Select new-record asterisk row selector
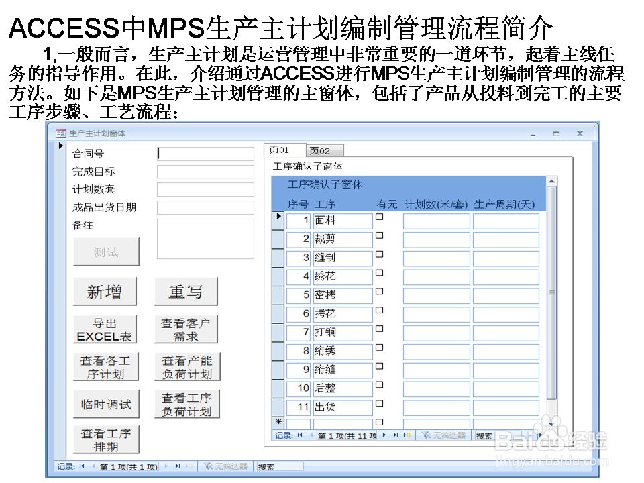This screenshot has width=644, height=483. [278, 422]
